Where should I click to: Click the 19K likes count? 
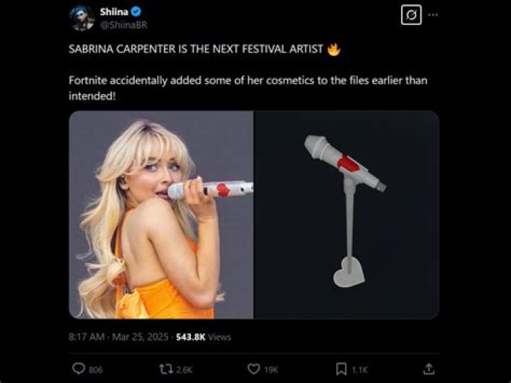pyautogui.click(x=270, y=369)
